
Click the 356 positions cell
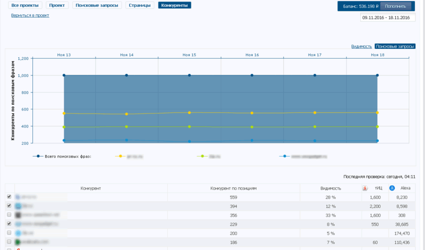(x=233, y=215)
